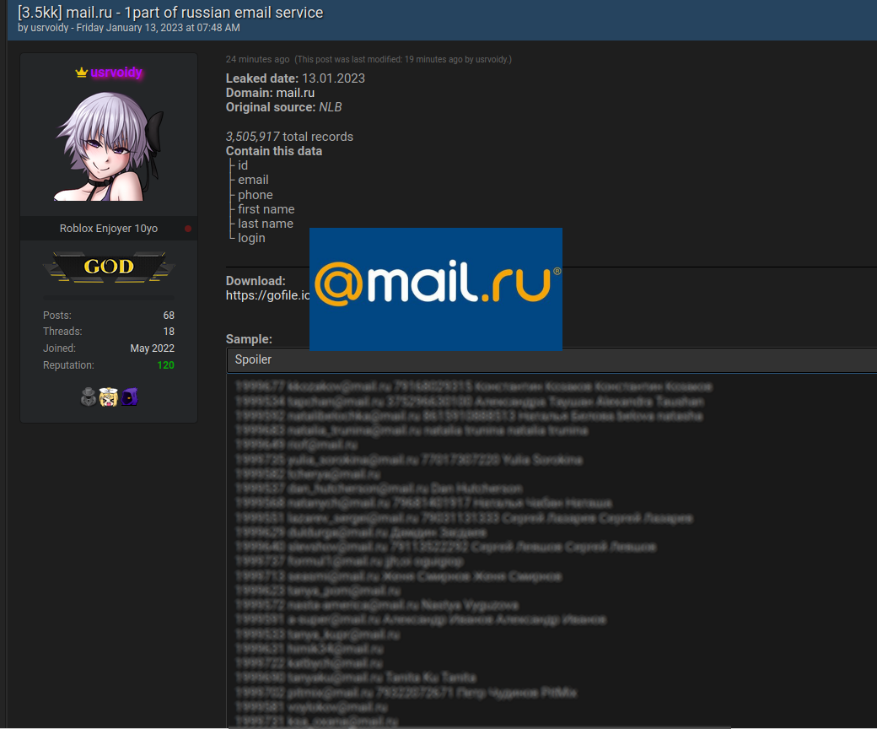Click the mail.ru logo image

pyautogui.click(x=435, y=288)
